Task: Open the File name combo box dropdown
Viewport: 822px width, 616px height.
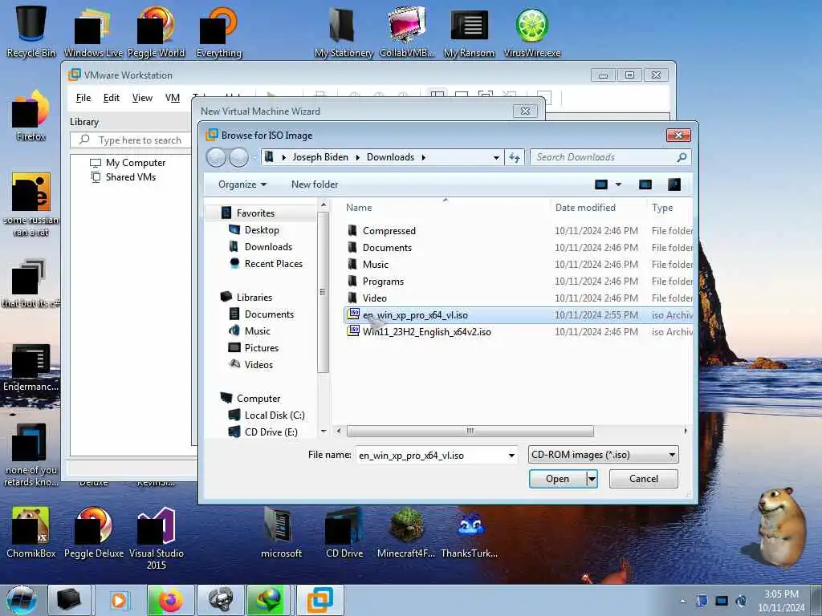Action: pyautogui.click(x=511, y=456)
